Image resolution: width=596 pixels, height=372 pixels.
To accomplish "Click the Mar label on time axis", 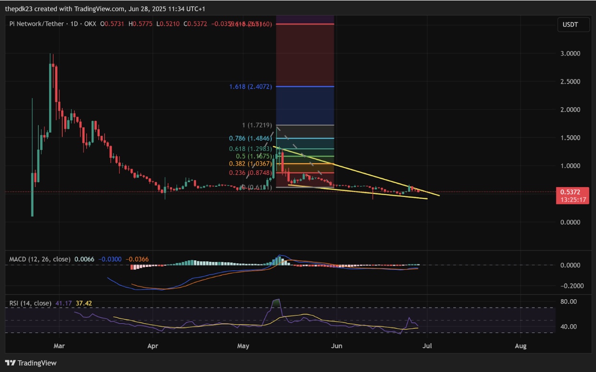I will (58, 346).
